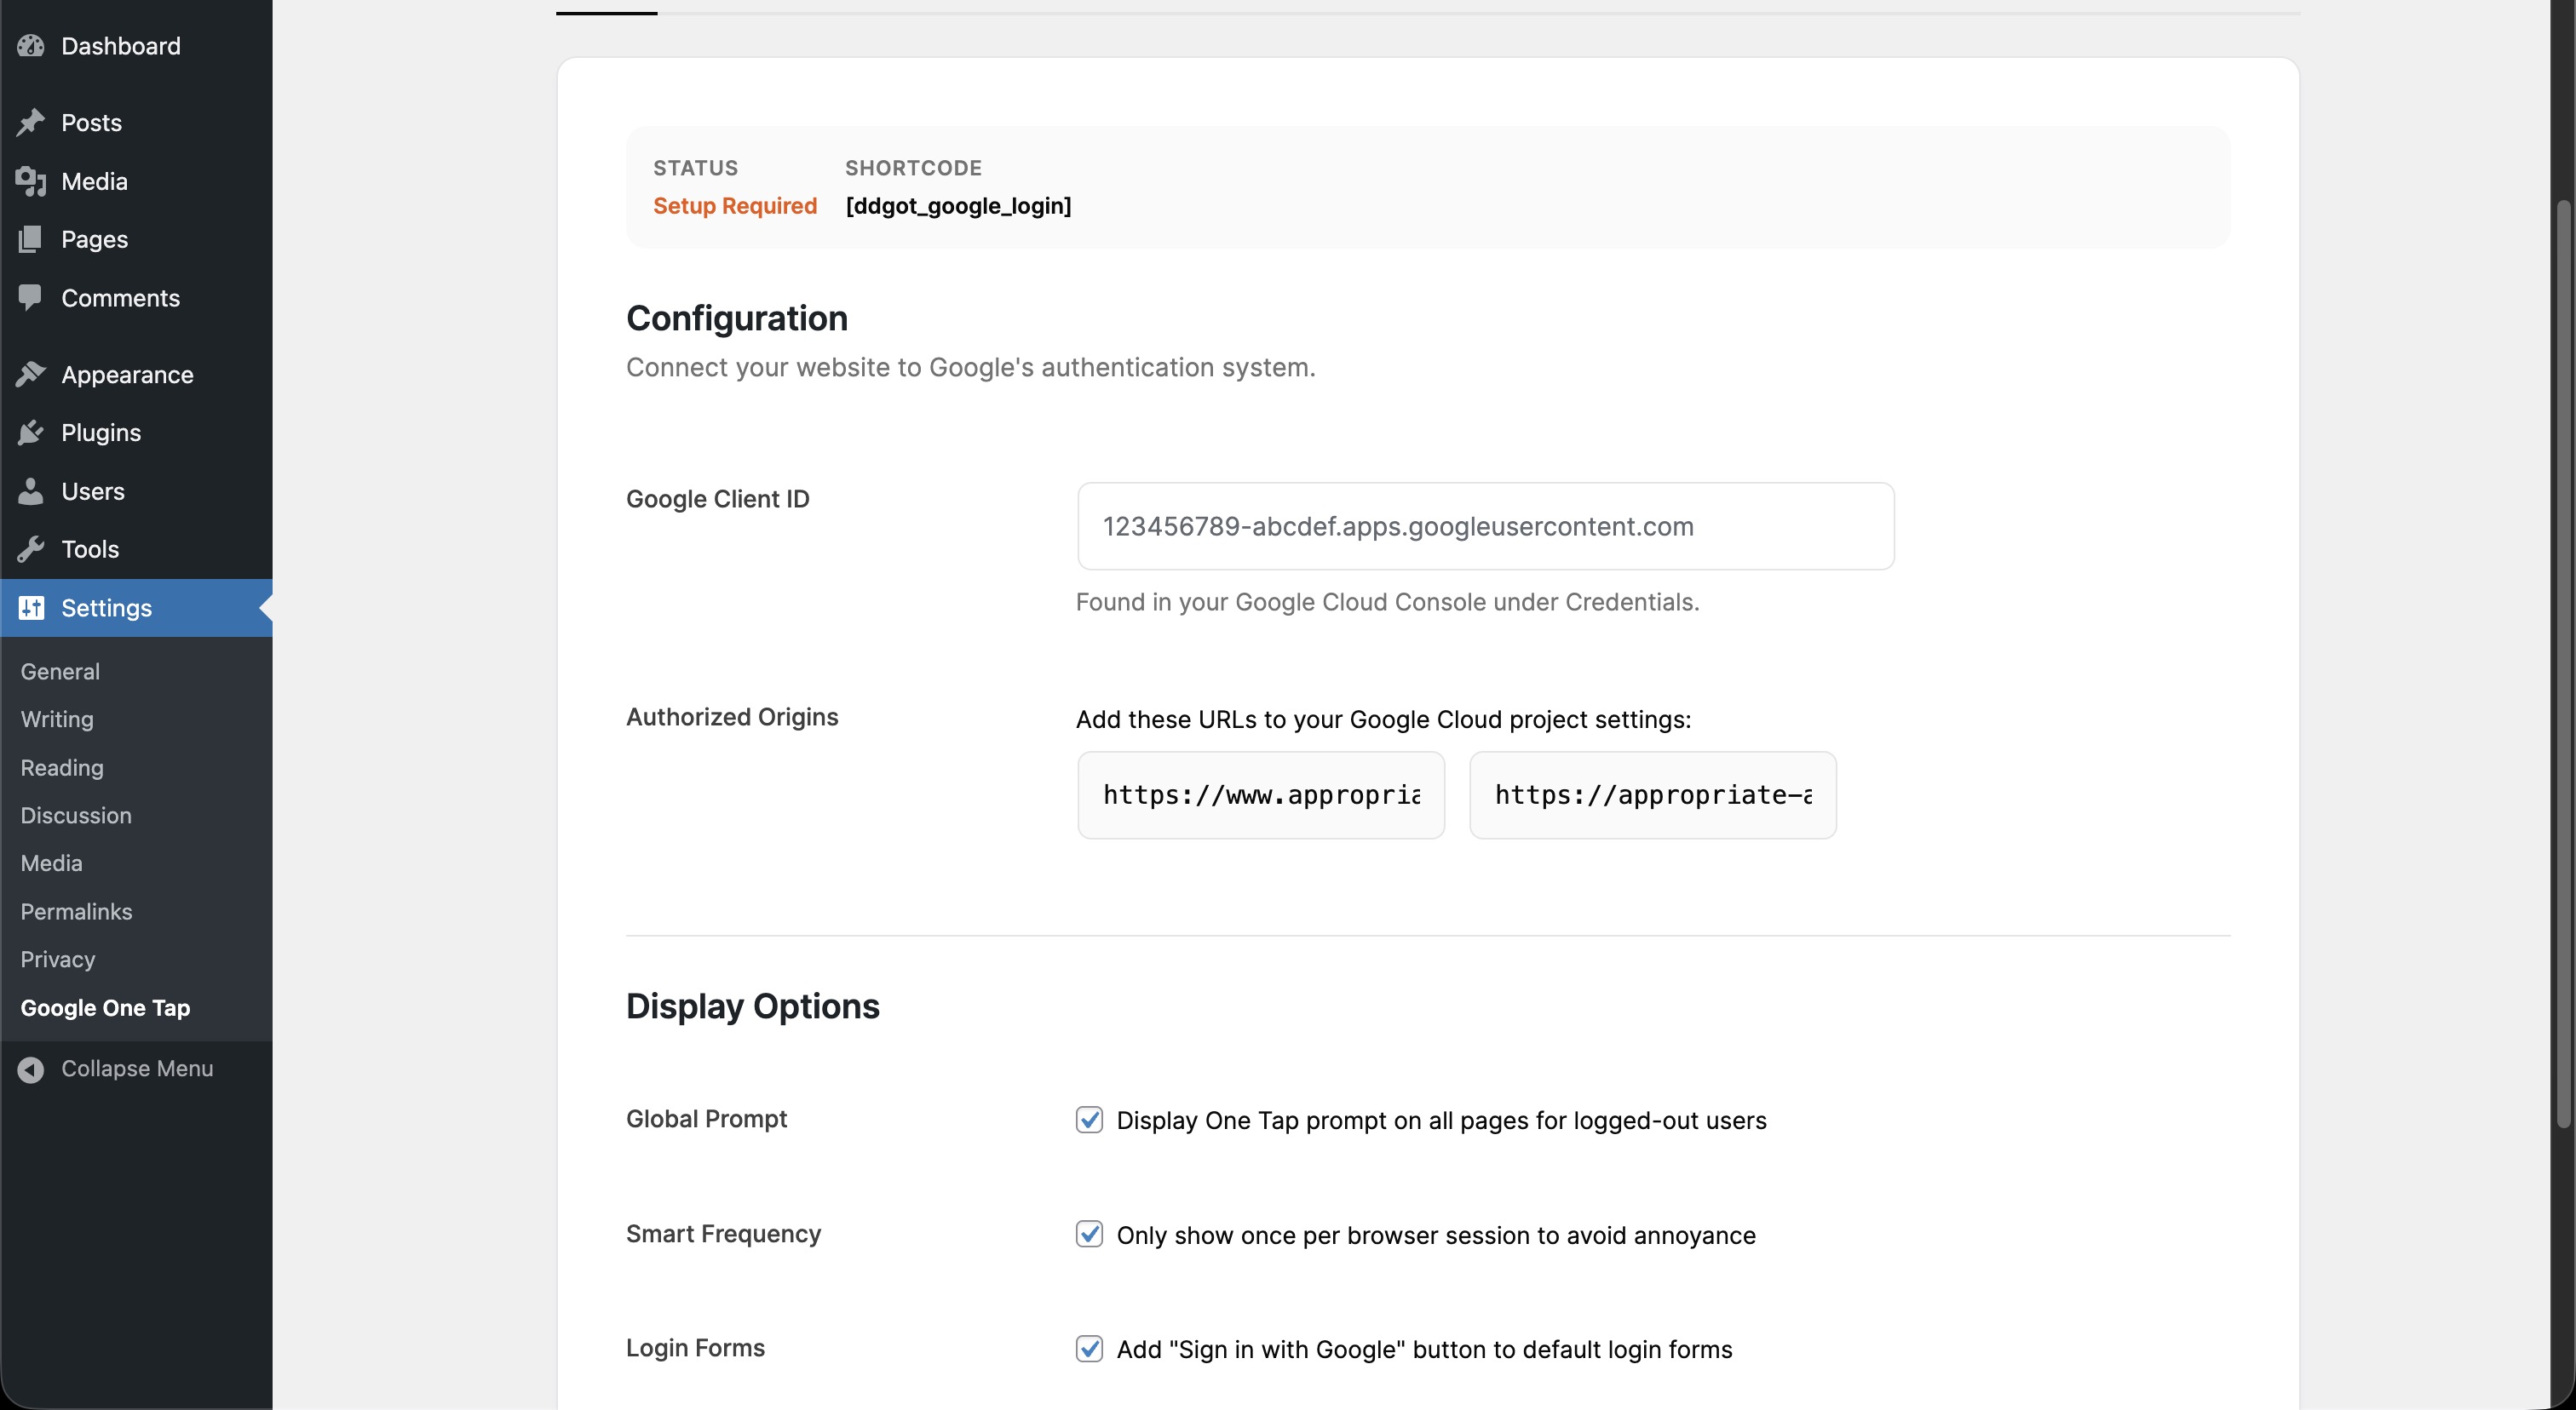Click the page vertical scrollbar
Viewport: 2576px width, 1410px height.
tap(2562, 663)
